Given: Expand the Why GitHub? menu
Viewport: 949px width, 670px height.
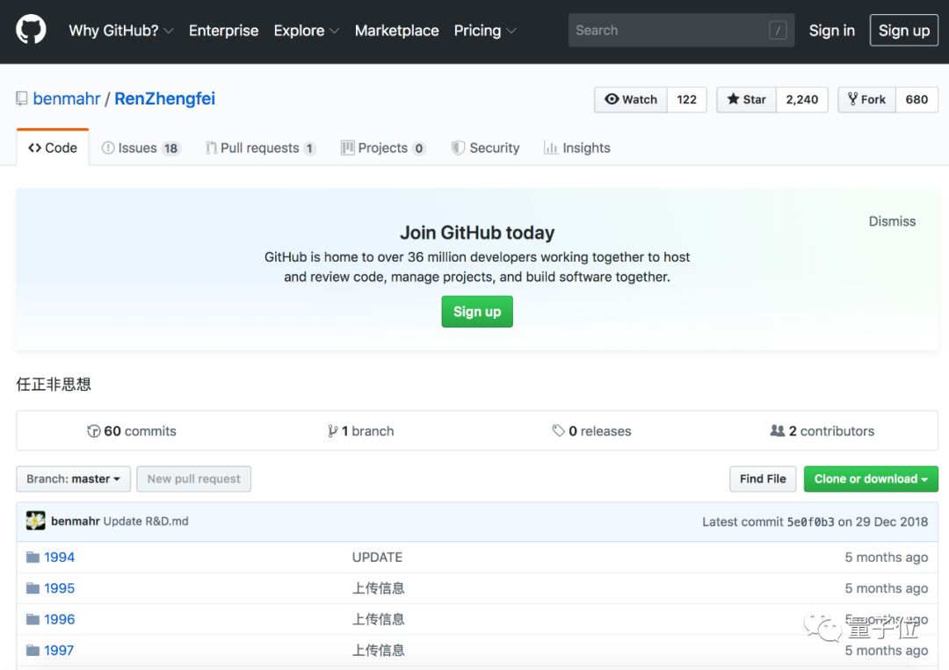Looking at the screenshot, I should point(121,30).
